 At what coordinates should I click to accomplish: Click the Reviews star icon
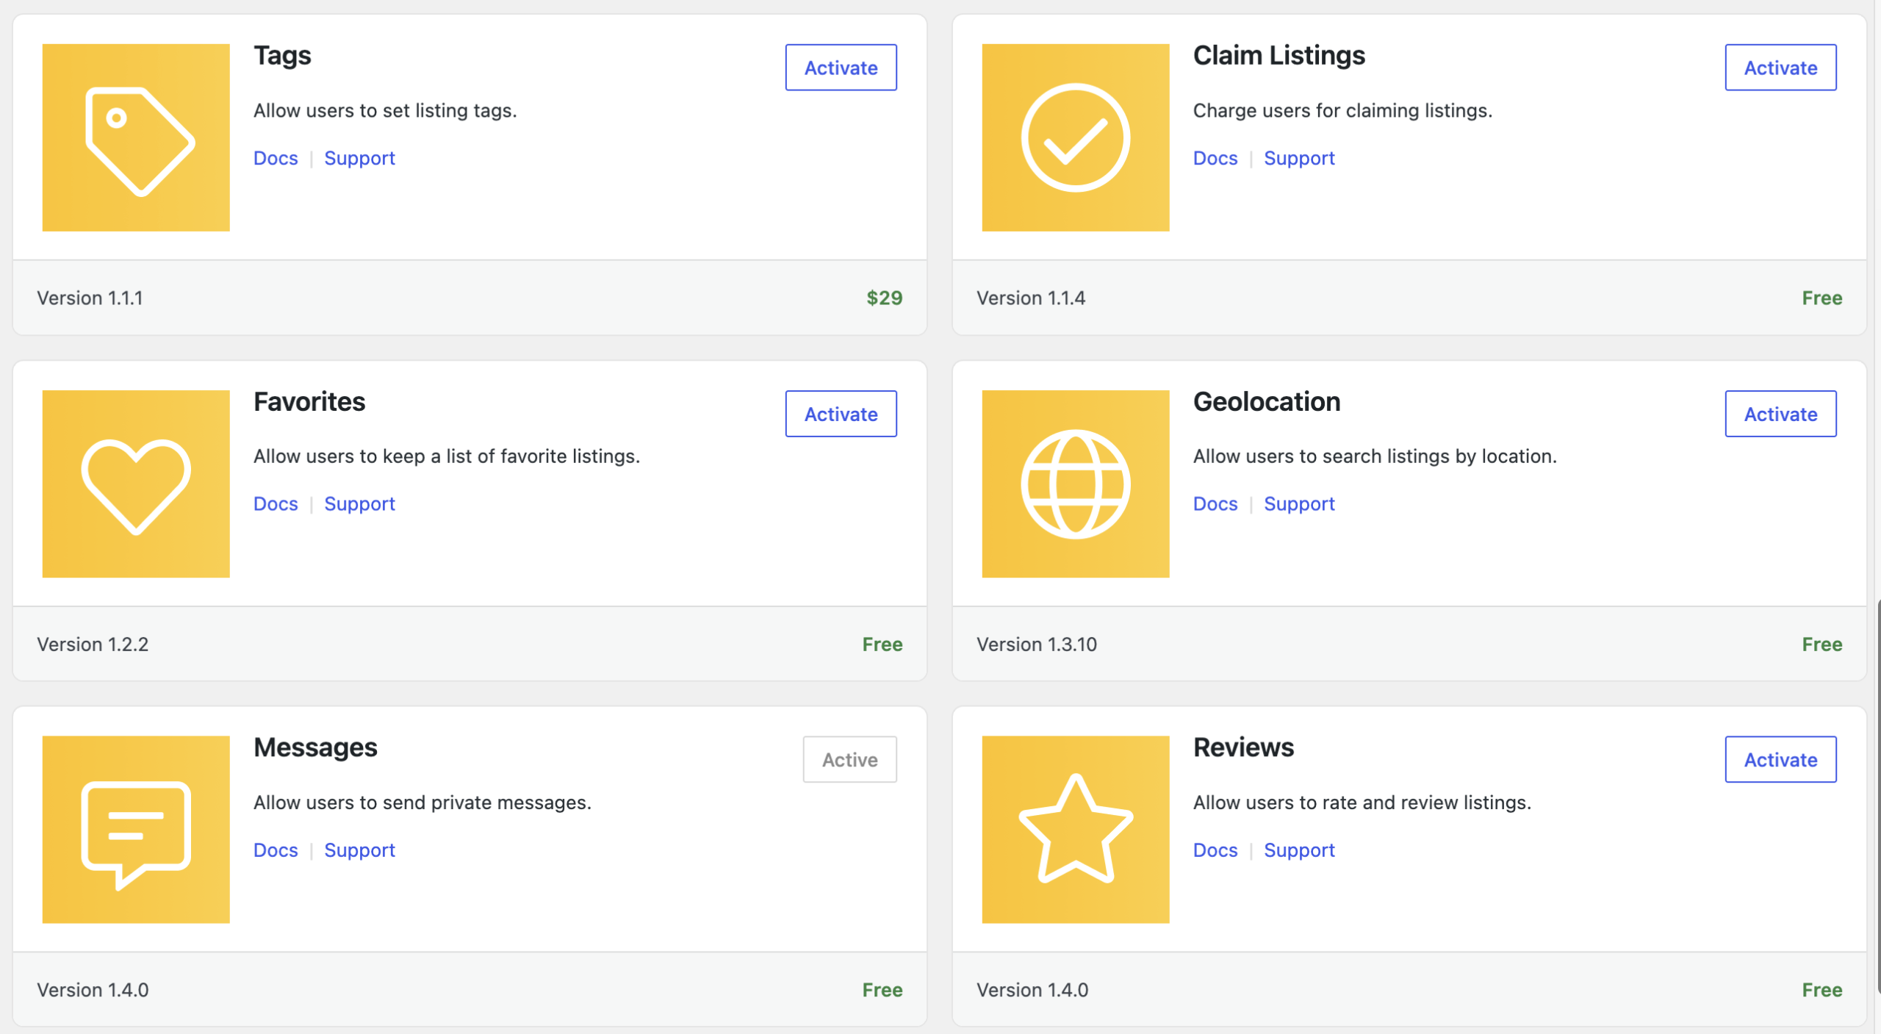(x=1075, y=830)
